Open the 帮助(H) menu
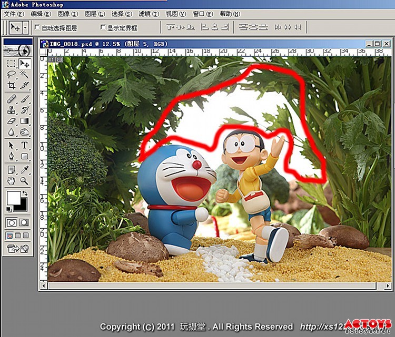This screenshot has height=337, width=395. pyautogui.click(x=230, y=14)
